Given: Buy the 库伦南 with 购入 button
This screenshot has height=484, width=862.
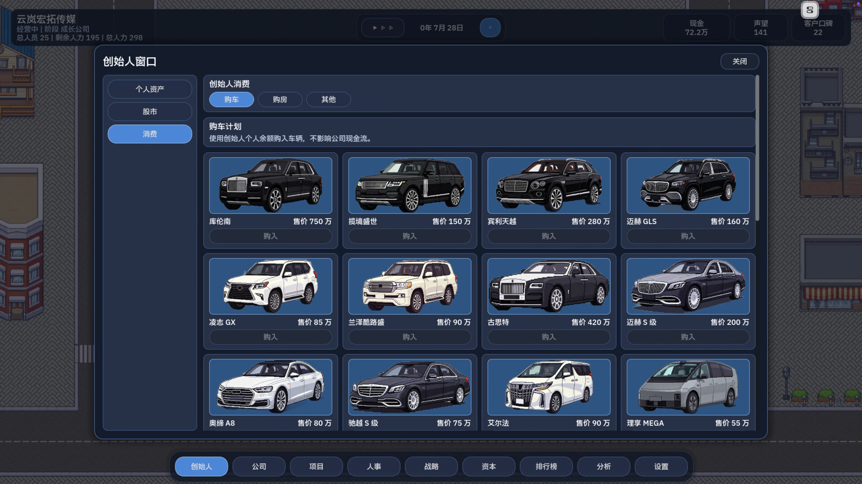Looking at the screenshot, I should click(x=271, y=236).
